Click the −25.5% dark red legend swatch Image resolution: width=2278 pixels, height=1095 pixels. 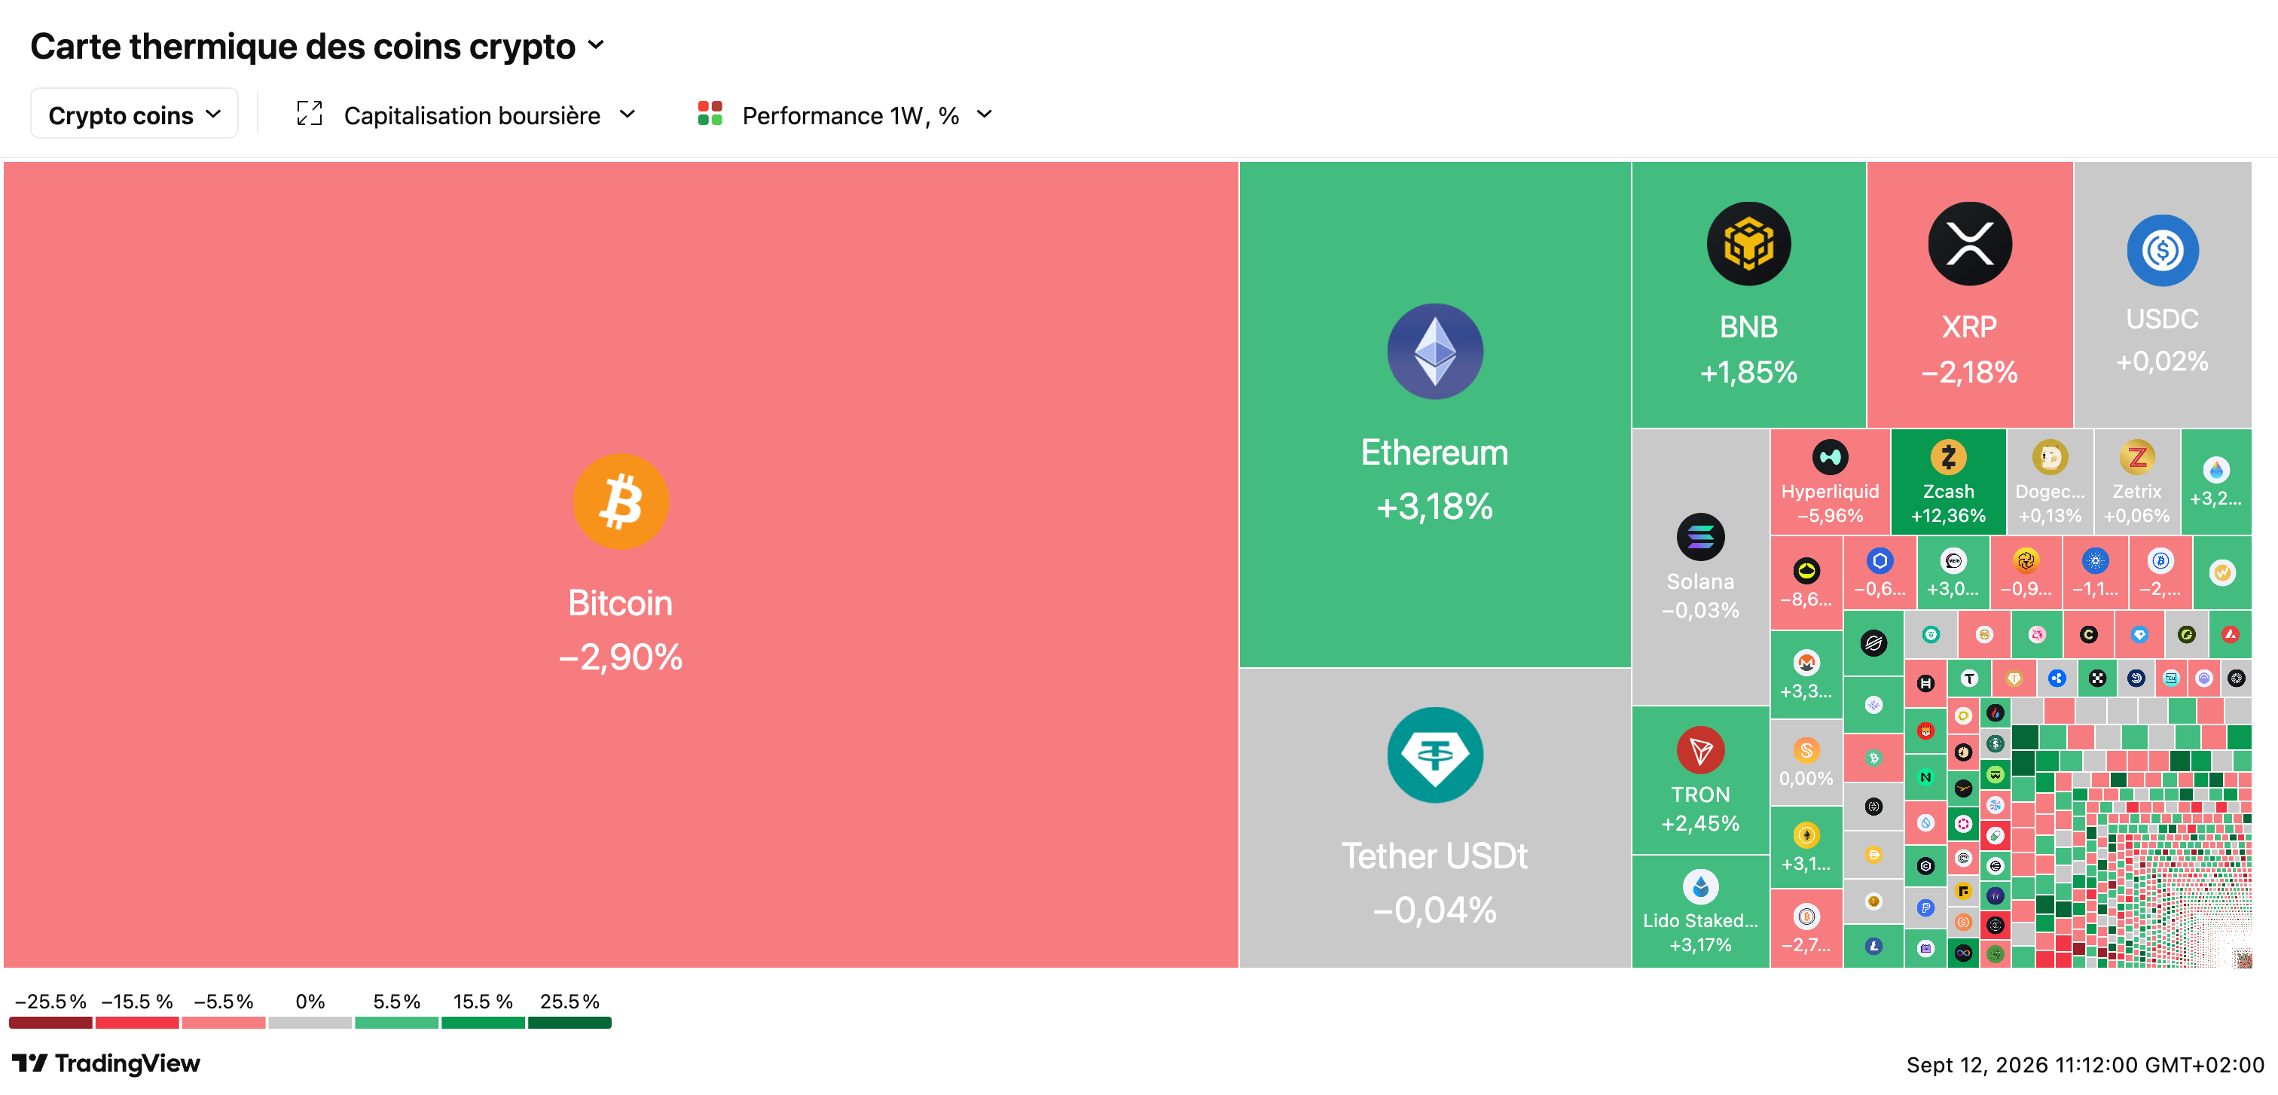(x=50, y=1023)
